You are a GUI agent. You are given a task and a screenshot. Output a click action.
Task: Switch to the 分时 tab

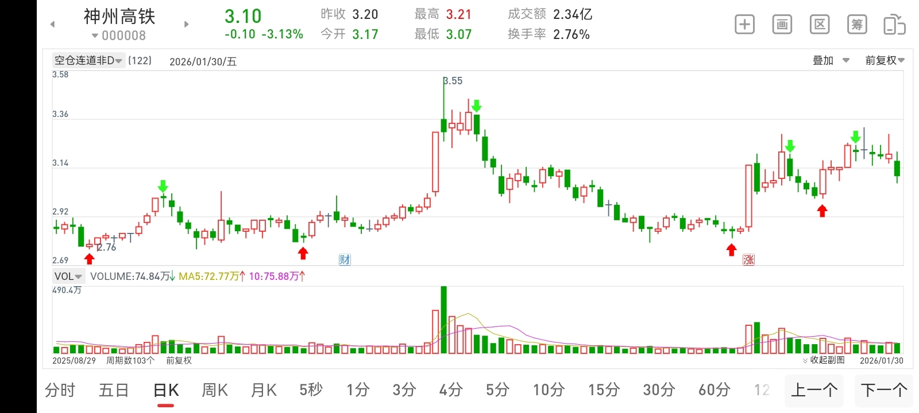click(60, 390)
